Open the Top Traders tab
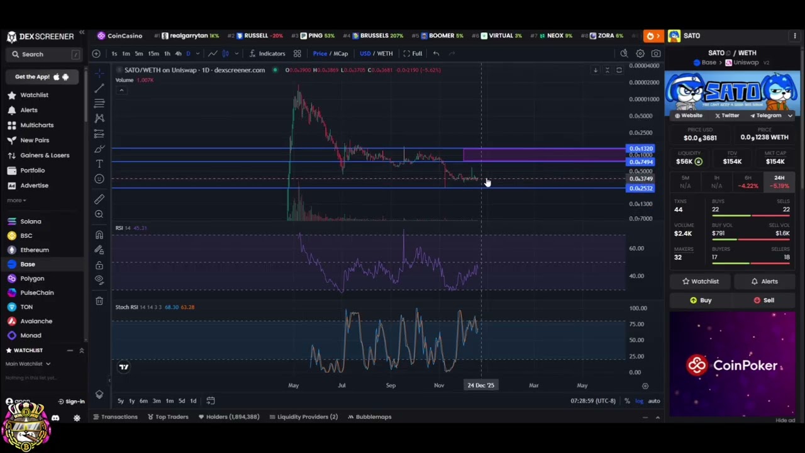Image resolution: width=805 pixels, height=453 pixels. [x=167, y=417]
